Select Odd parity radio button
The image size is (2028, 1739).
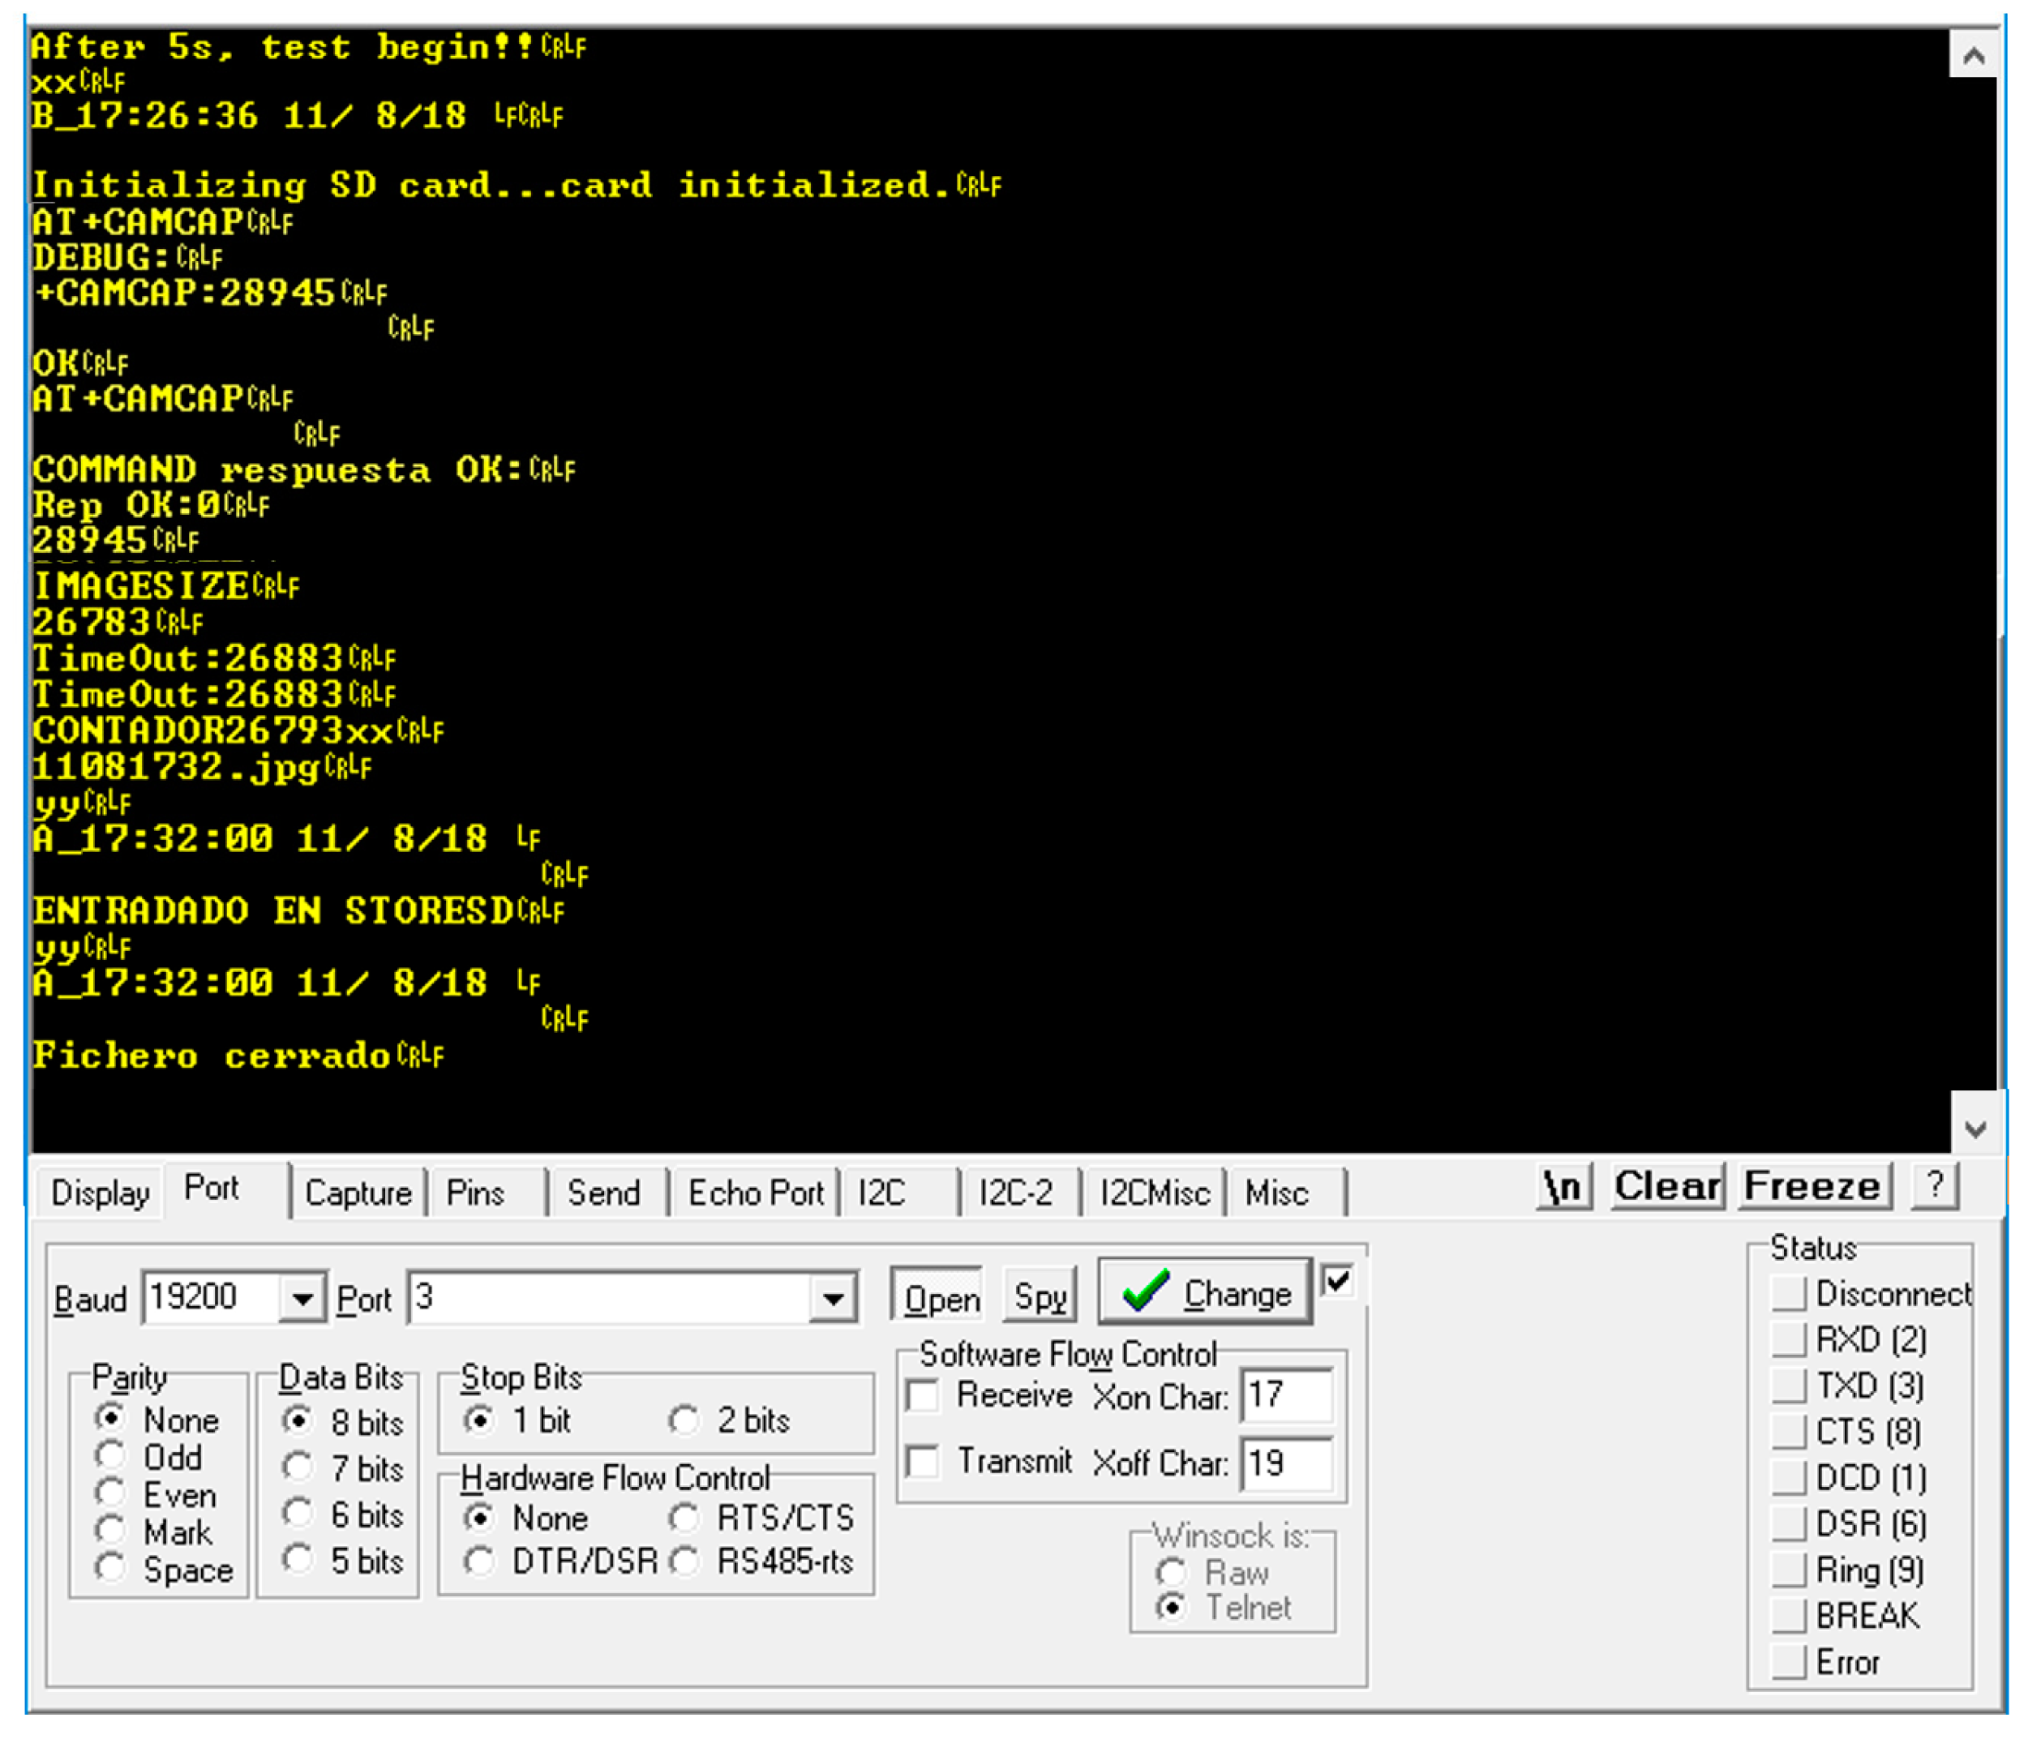click(x=110, y=1456)
